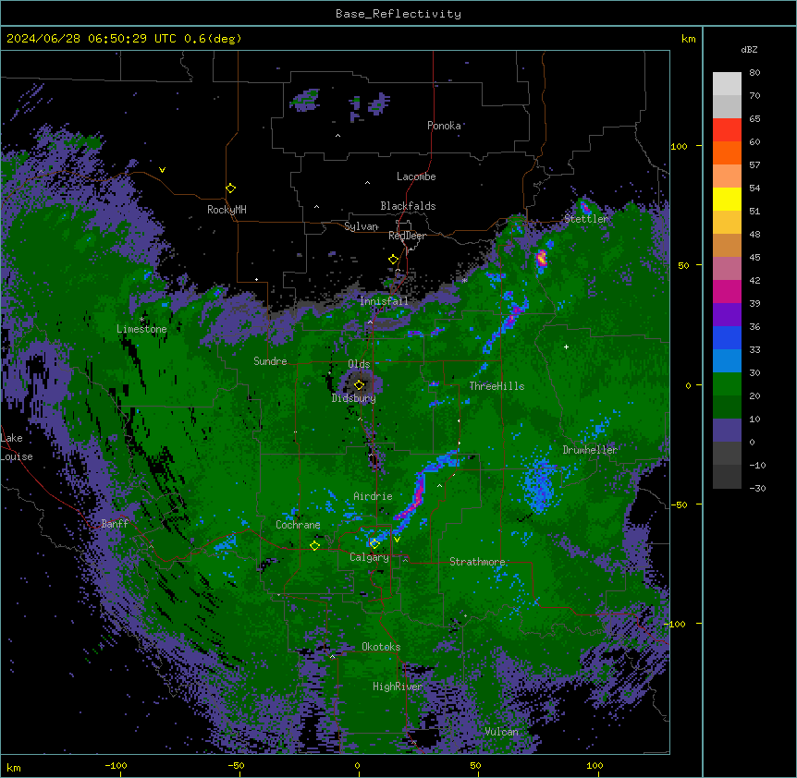Choose the royal blue swatch beside the 36 label

(727, 337)
